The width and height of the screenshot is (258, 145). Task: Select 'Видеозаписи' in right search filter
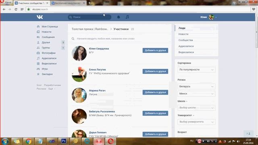[196, 52]
